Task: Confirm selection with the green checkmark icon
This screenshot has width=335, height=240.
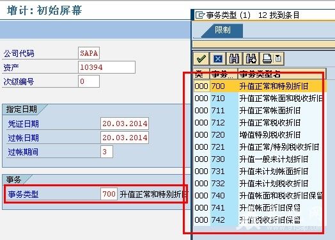Action: coord(201,59)
